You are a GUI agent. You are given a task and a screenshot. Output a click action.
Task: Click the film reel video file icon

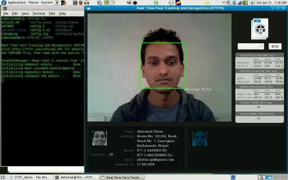[x=260, y=29]
